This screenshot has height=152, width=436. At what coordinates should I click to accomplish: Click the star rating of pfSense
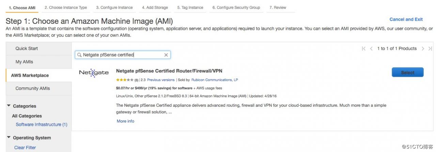(125, 80)
